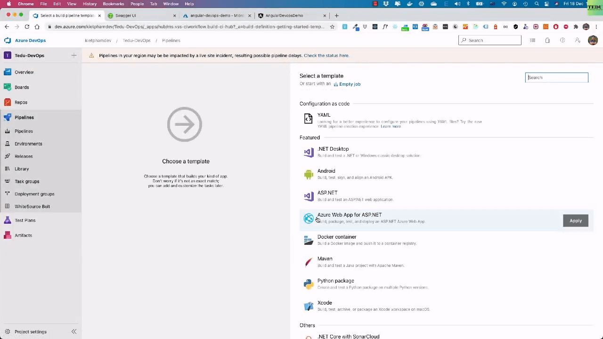The height and width of the screenshot is (339, 603).
Task: Click the plus icon next to Tedu-DevOps
Action: (x=74, y=56)
